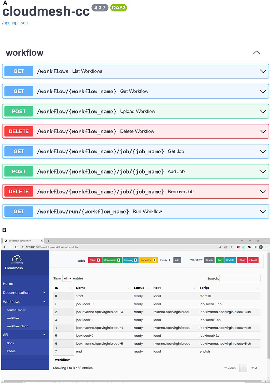Click the green Run workflow button

click(x=220, y=260)
